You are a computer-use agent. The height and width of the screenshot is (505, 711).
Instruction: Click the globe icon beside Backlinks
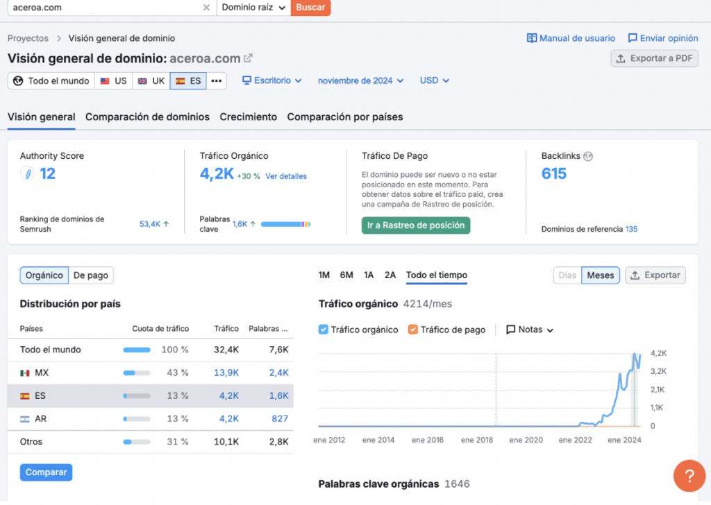588,156
